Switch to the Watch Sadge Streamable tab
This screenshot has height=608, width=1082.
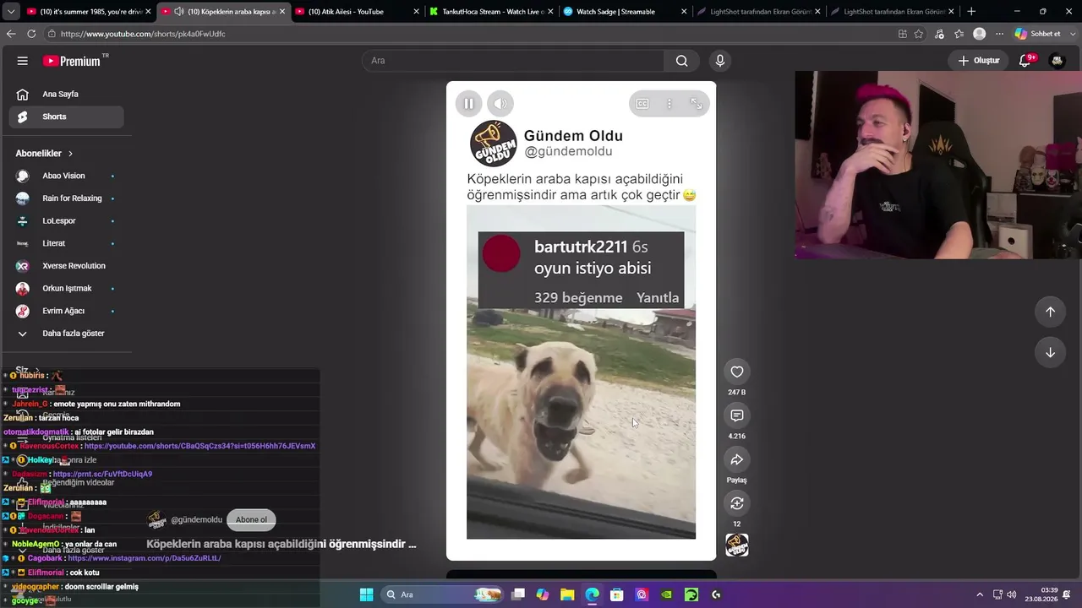click(624, 12)
